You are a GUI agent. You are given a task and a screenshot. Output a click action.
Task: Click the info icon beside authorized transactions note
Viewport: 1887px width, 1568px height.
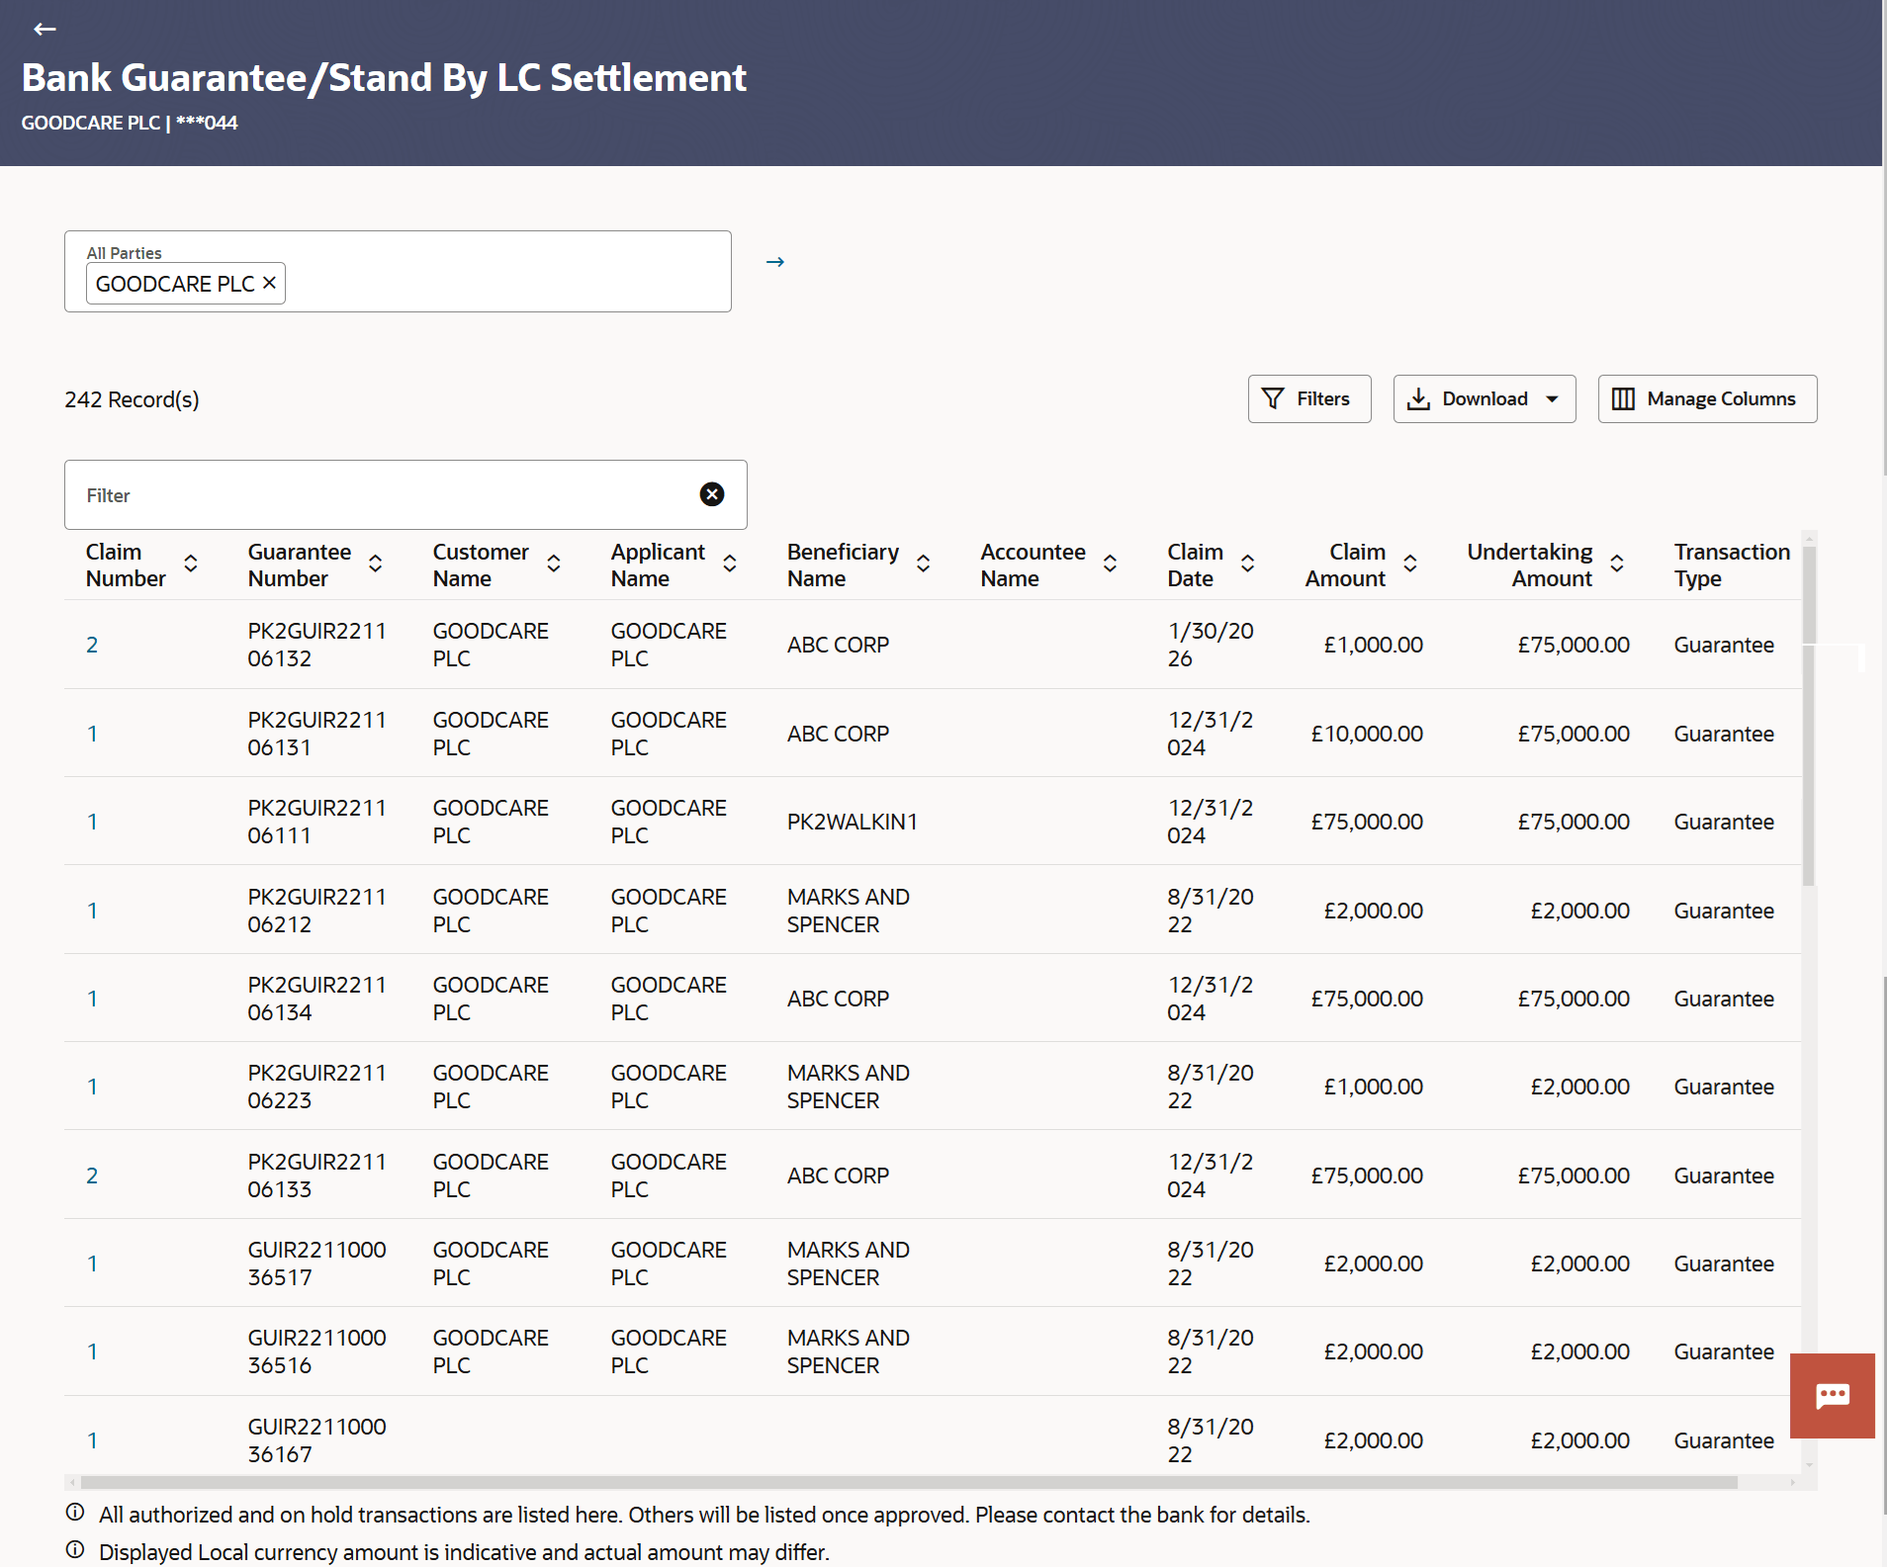pyautogui.click(x=75, y=1513)
